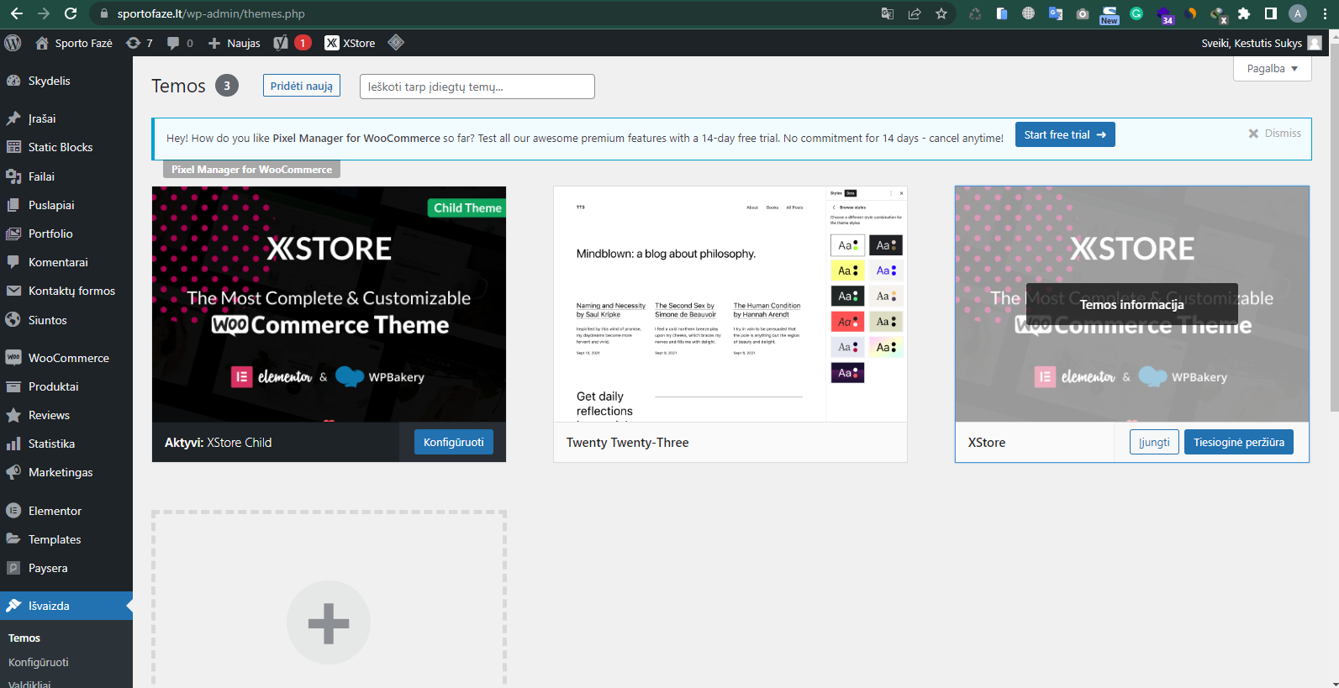Open the XStore Child theme screenshot
This screenshot has height=688, width=1339.
tap(329, 304)
